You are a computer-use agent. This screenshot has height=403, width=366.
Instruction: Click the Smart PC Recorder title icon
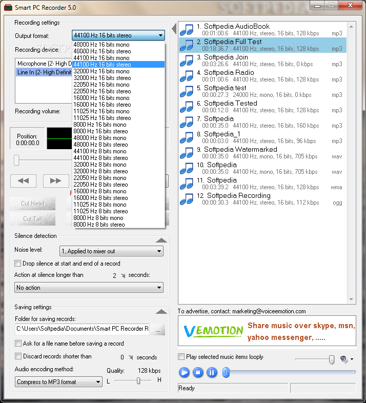(x=8, y=8)
